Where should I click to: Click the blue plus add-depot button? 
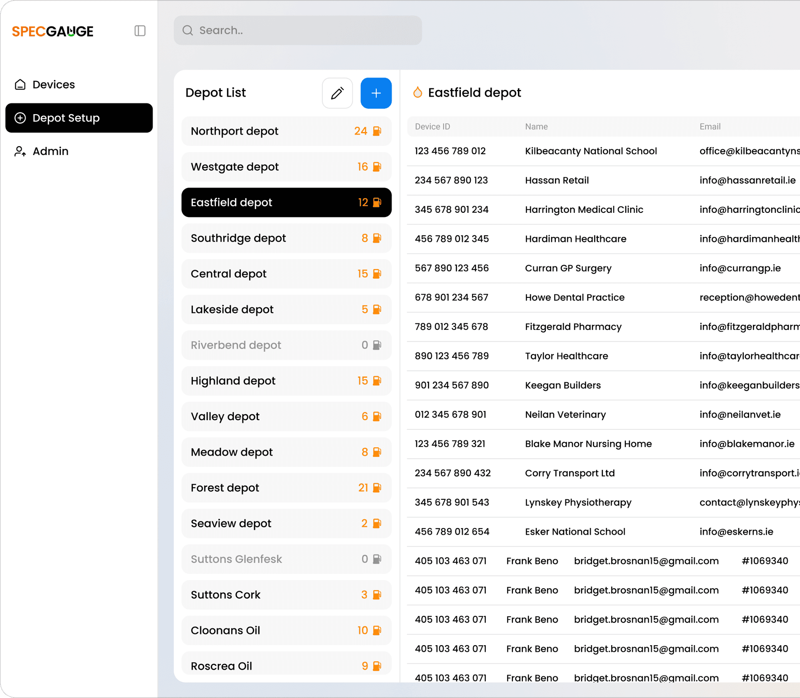(x=375, y=93)
